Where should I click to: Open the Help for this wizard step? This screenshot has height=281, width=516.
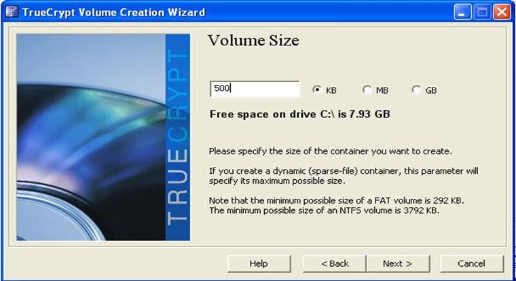coord(259,263)
